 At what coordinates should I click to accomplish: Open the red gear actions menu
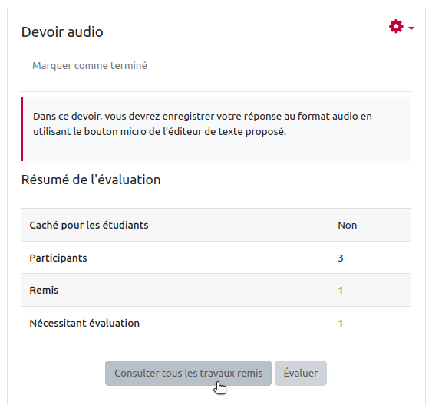click(x=396, y=26)
